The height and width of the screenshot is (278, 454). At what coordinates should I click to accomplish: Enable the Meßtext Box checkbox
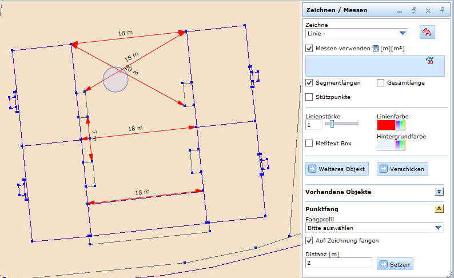[309, 144]
